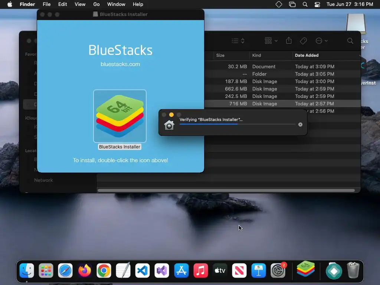This screenshot has height=285, width=380.
Task: Open the Apple menu
Action: click(10, 4)
